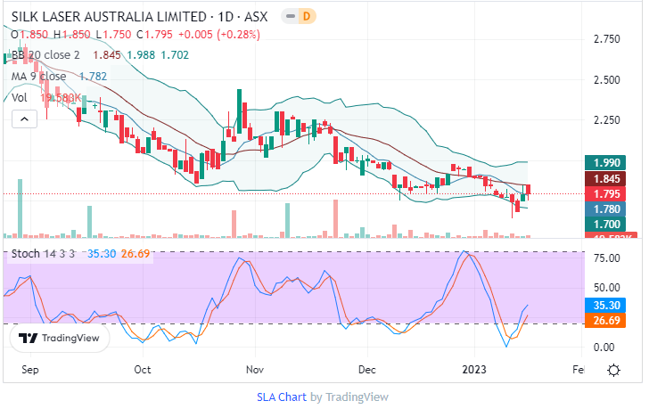649x409 pixels.
Task: Collapse the indicator legend with the chevron
Action: [25, 117]
